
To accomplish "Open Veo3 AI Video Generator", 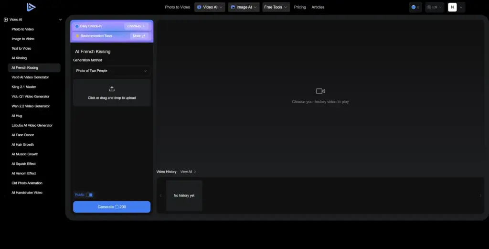I will (x=30, y=77).
